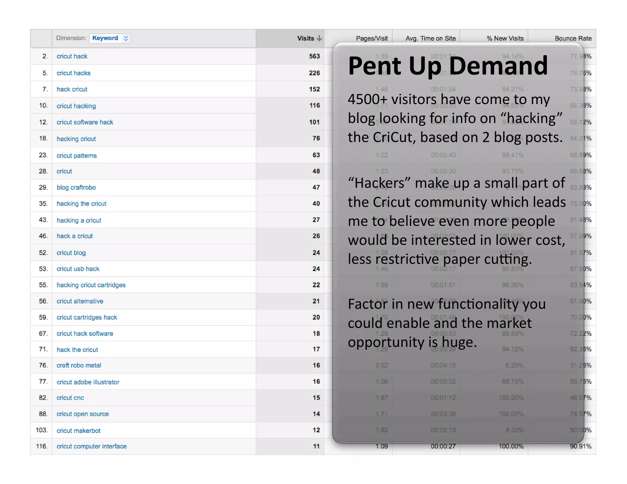Open the 'hack cricut' keyword link

click(72, 89)
